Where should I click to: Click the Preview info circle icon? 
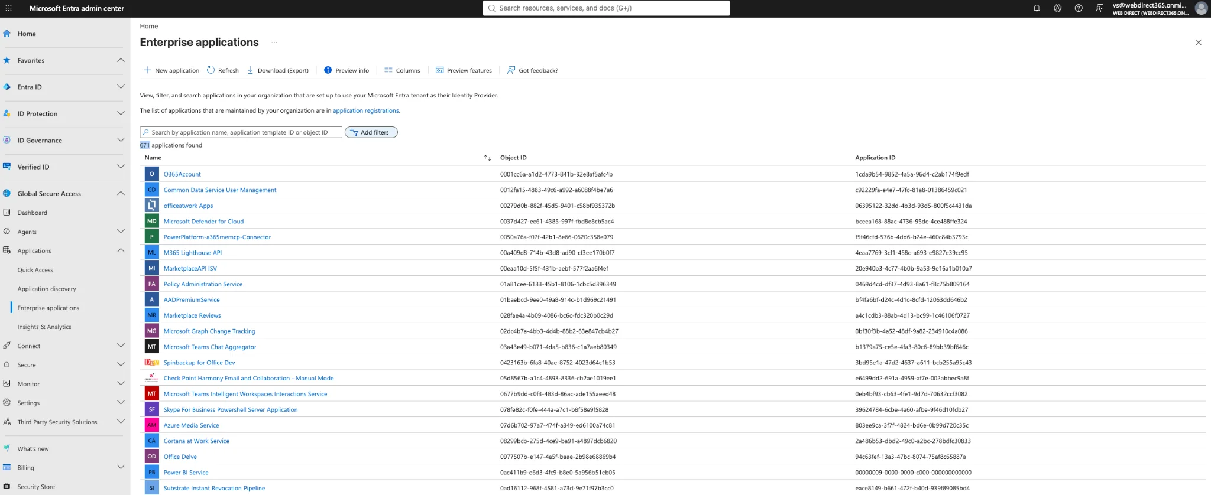(328, 70)
